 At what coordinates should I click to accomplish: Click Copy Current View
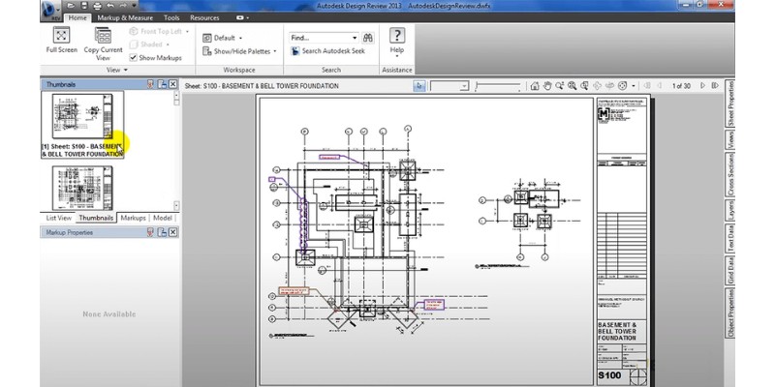103,44
